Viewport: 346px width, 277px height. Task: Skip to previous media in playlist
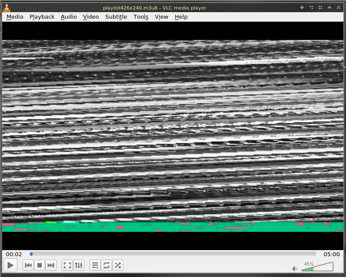(x=28, y=265)
